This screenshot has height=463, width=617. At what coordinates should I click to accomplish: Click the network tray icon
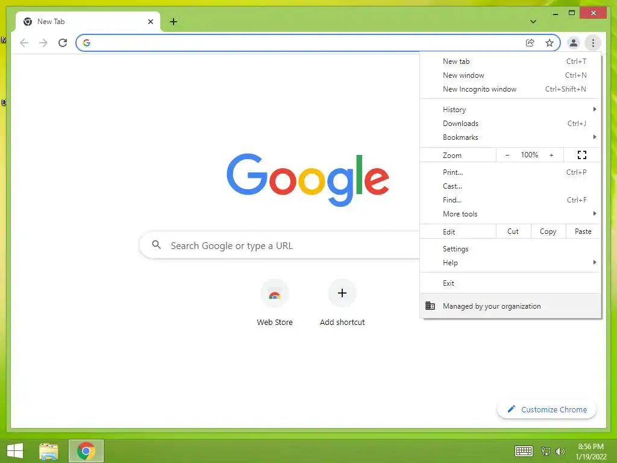pos(546,451)
